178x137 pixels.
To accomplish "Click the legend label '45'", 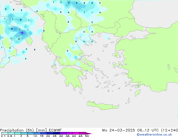I will coord(80,136).
